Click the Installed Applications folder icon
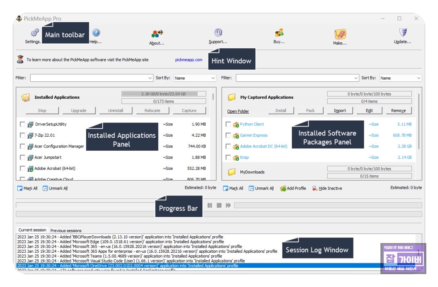The height and width of the screenshot is (287, 438). (25, 97)
